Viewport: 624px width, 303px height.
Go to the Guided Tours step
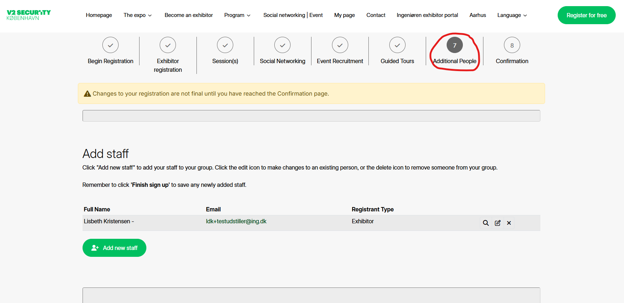click(397, 45)
